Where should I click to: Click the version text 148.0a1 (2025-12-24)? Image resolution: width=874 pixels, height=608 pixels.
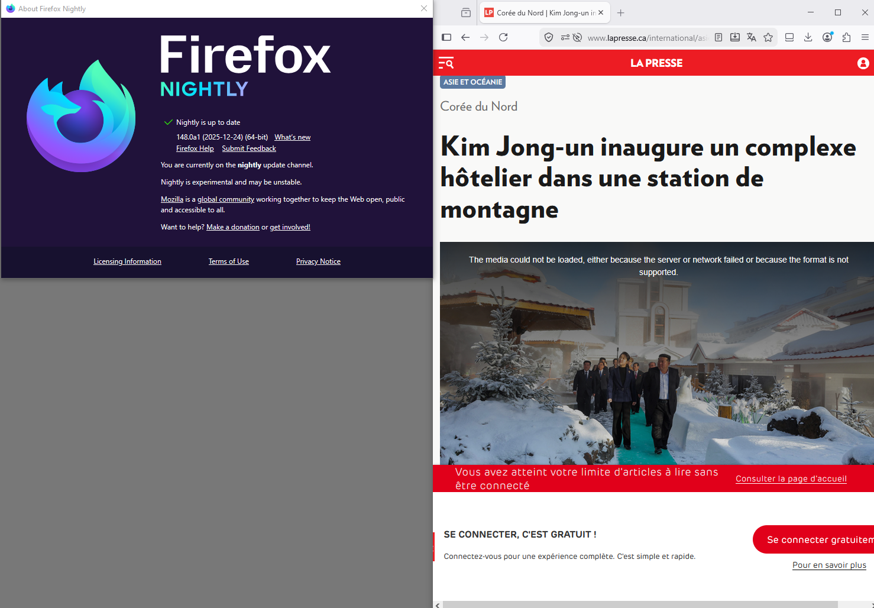tap(222, 137)
